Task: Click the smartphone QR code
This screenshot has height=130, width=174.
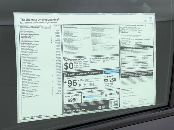Action: [x=116, y=103]
